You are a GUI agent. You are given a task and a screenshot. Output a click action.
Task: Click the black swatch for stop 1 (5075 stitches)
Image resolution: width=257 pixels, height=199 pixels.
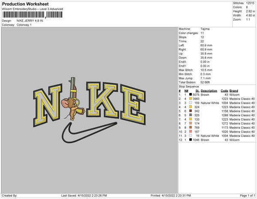191,94
